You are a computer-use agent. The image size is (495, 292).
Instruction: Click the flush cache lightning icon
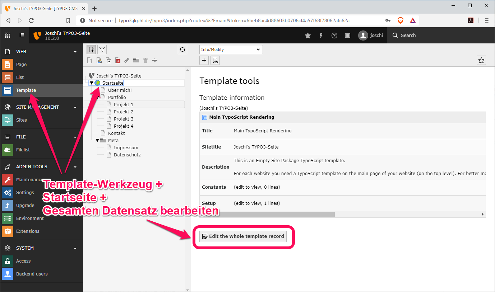[321, 35]
